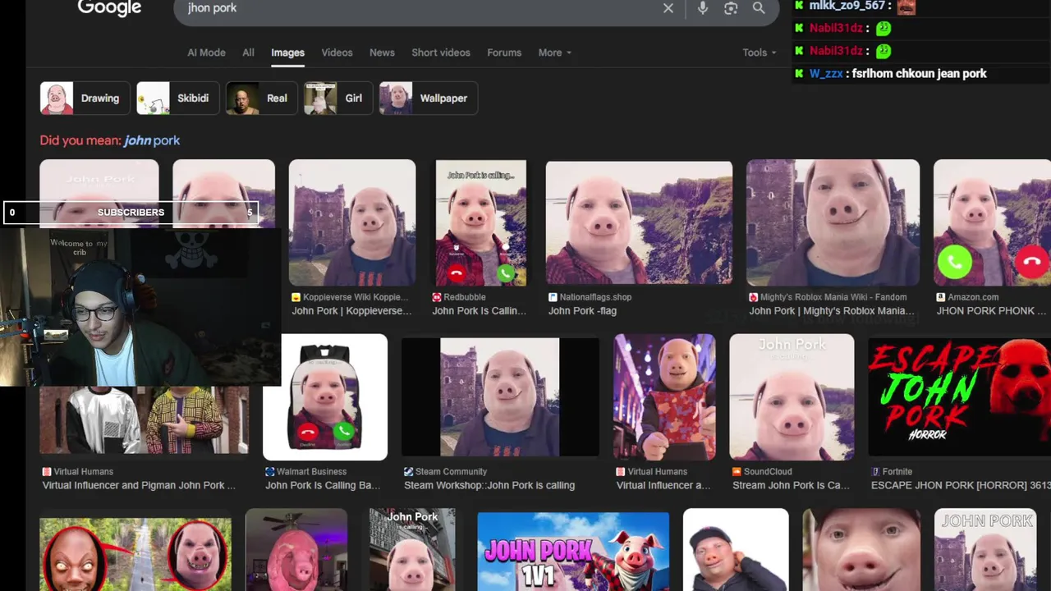Start voice search with microphone icon
The image size is (1051, 591).
tap(703, 8)
